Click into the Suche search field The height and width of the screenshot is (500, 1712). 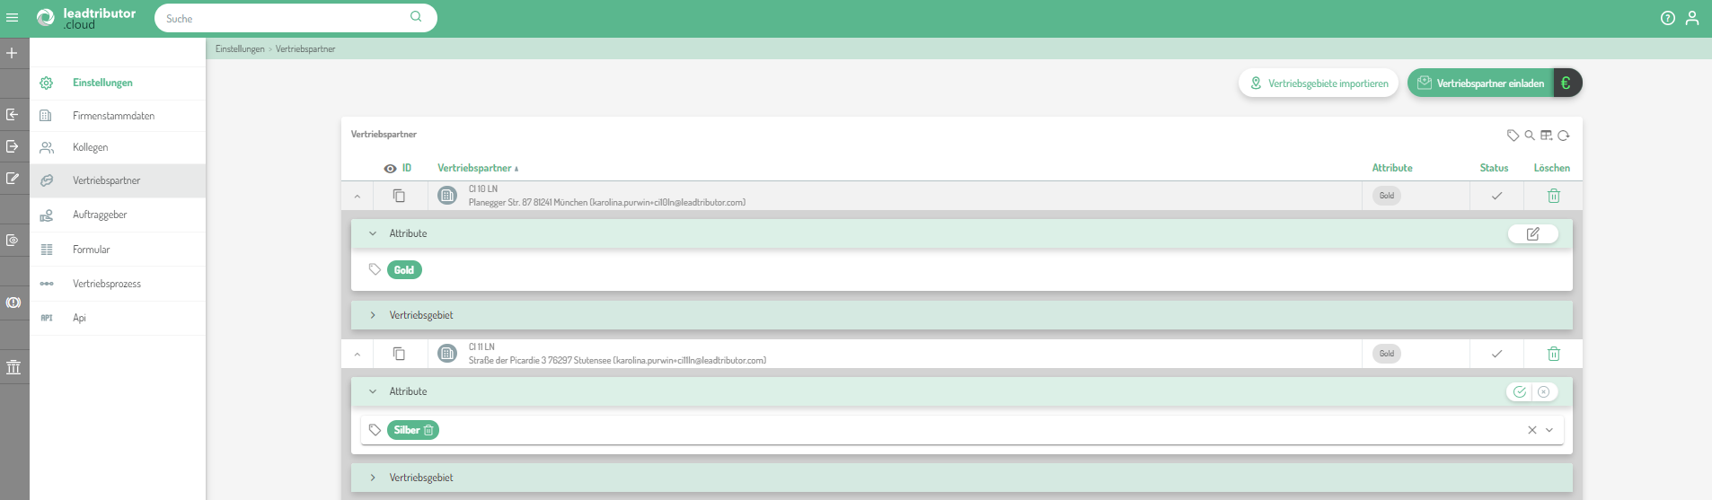tap(283, 18)
